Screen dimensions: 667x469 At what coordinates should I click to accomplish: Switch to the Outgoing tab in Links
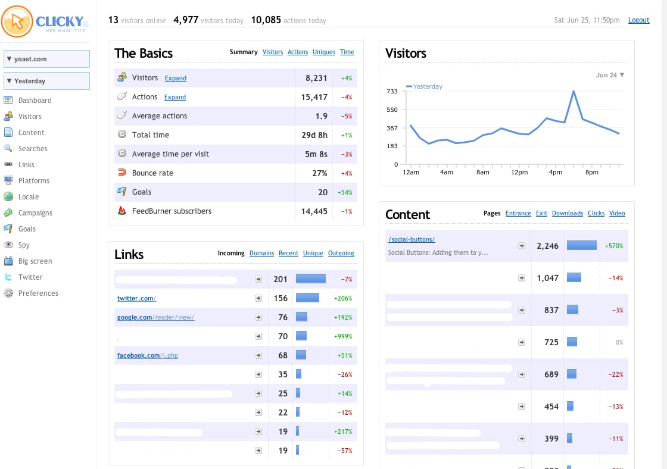(341, 253)
